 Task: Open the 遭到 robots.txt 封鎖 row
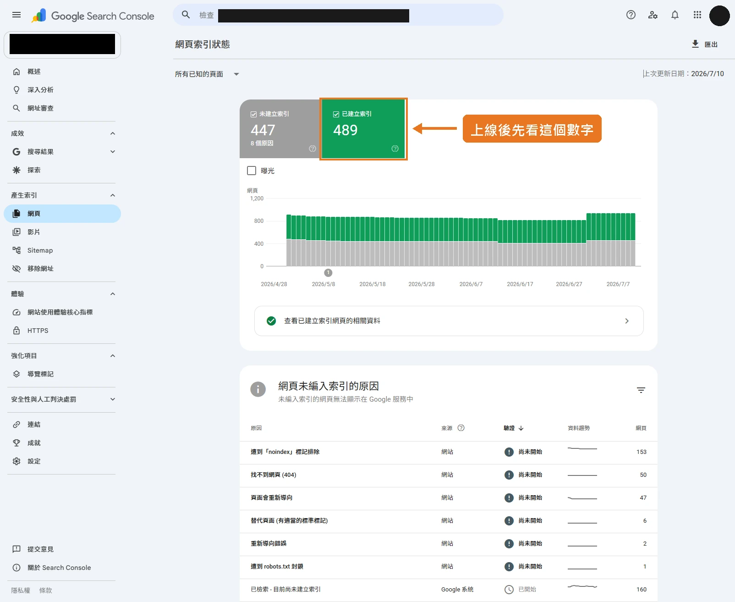click(449, 567)
